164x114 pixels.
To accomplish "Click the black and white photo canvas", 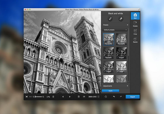I will 62,52.
